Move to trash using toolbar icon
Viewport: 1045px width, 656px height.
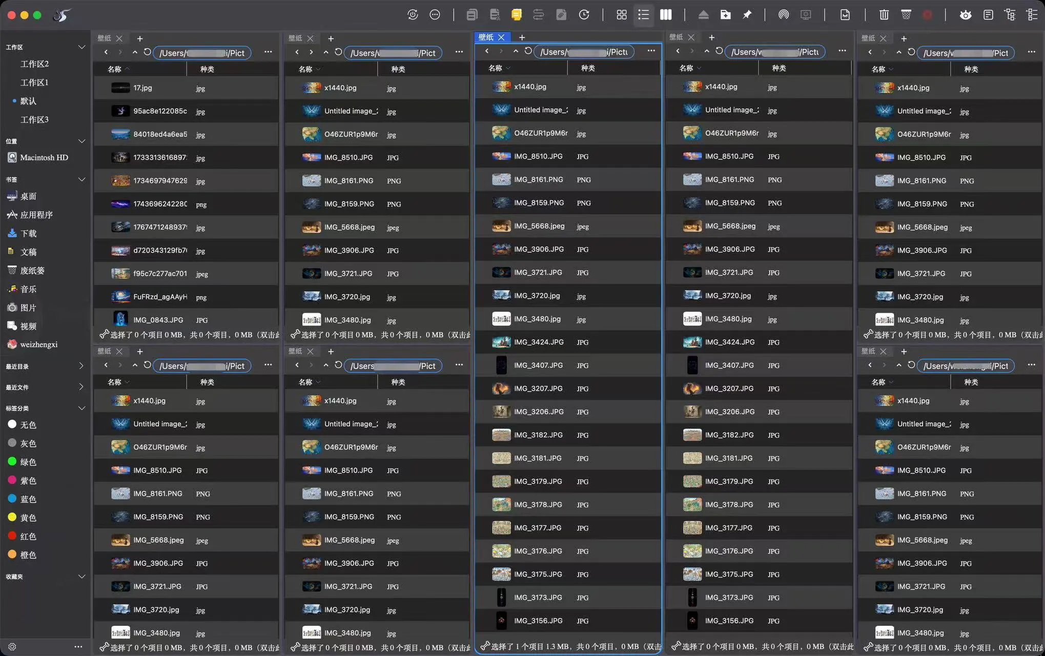pos(884,15)
